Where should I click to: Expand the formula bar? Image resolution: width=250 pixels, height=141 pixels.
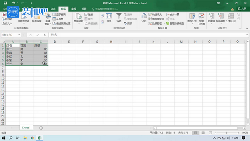247,35
